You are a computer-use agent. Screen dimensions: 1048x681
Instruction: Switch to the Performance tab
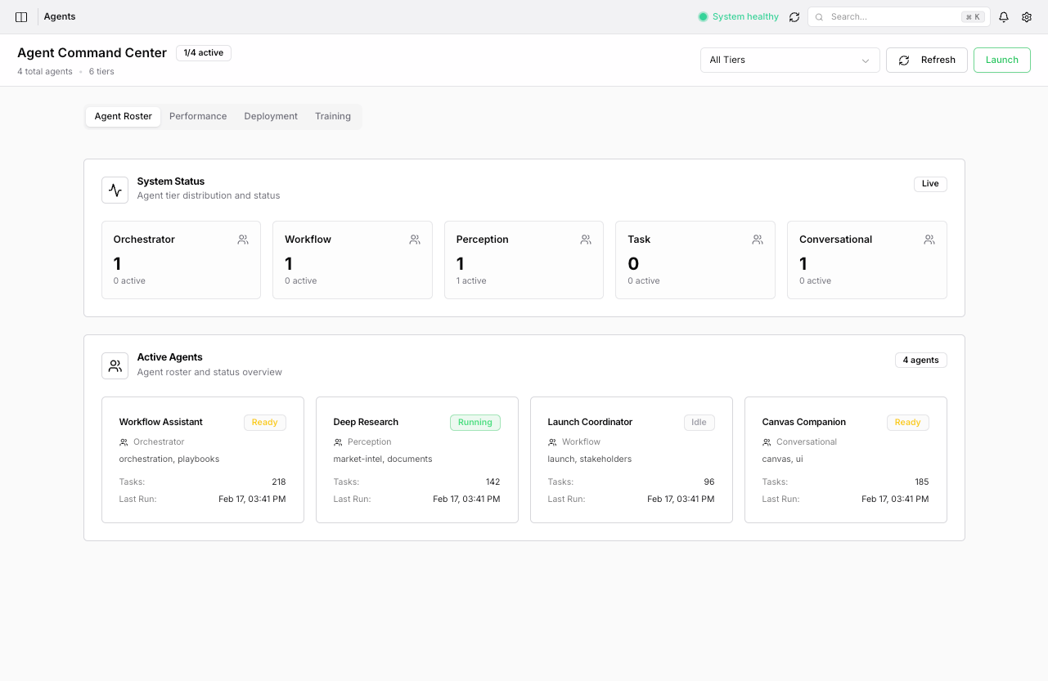[198, 116]
